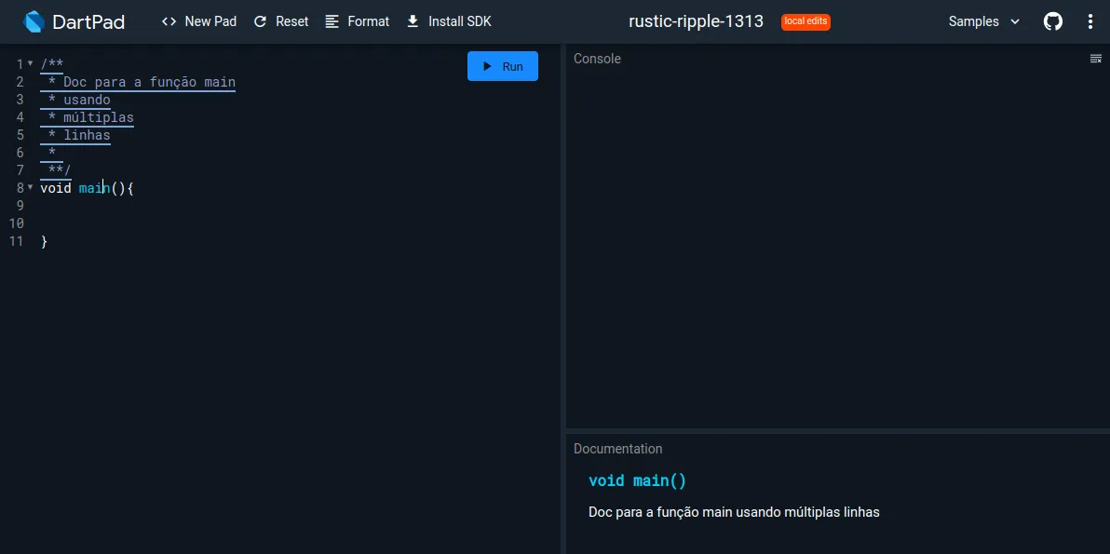1110x554 pixels.
Task: Click the void main() documentation heading
Action: (x=637, y=481)
